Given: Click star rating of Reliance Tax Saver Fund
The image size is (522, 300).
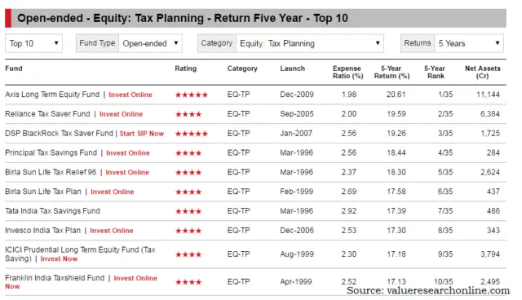Looking at the screenshot, I should click(x=188, y=114).
